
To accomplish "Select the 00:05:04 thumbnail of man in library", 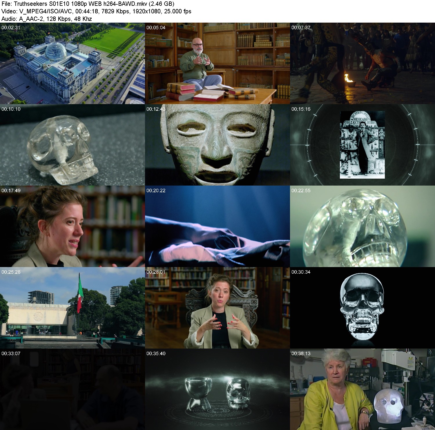I will pos(217,63).
